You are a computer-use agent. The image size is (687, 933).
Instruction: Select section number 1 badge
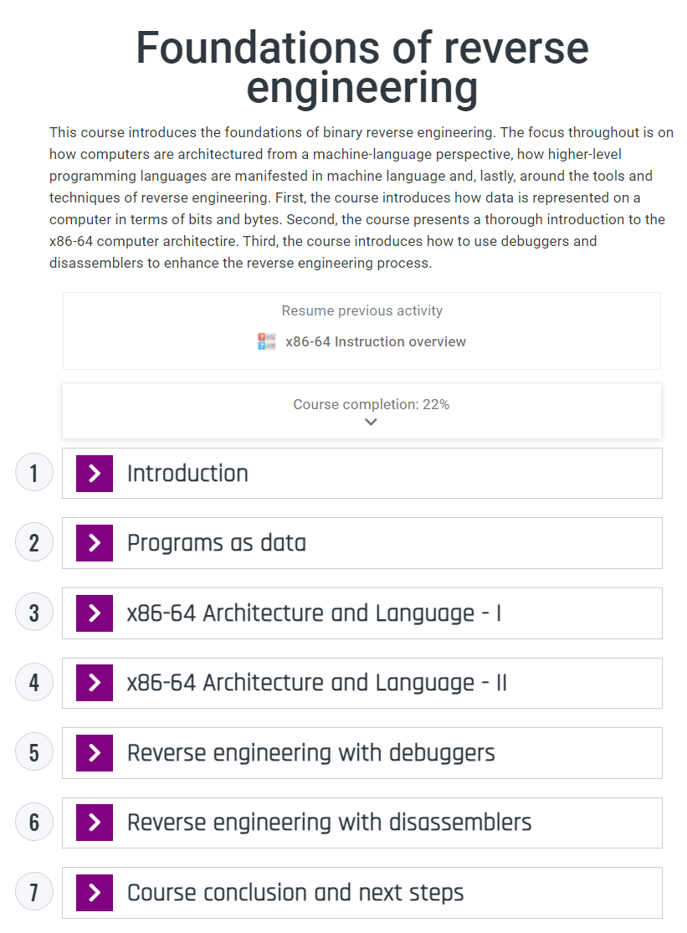coord(34,474)
